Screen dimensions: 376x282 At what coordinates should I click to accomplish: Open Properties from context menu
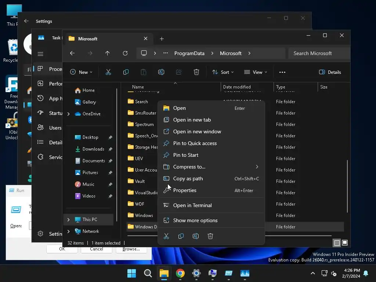pyautogui.click(x=211, y=191)
